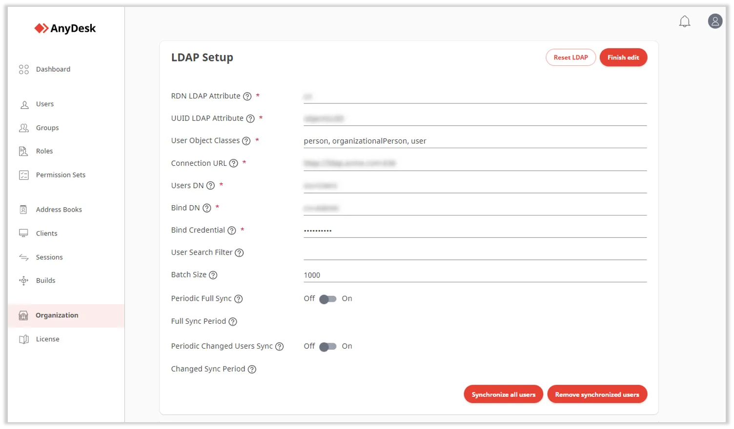Click the User Object Classes input field
Viewport: 734px width, 429px height.
(x=474, y=141)
